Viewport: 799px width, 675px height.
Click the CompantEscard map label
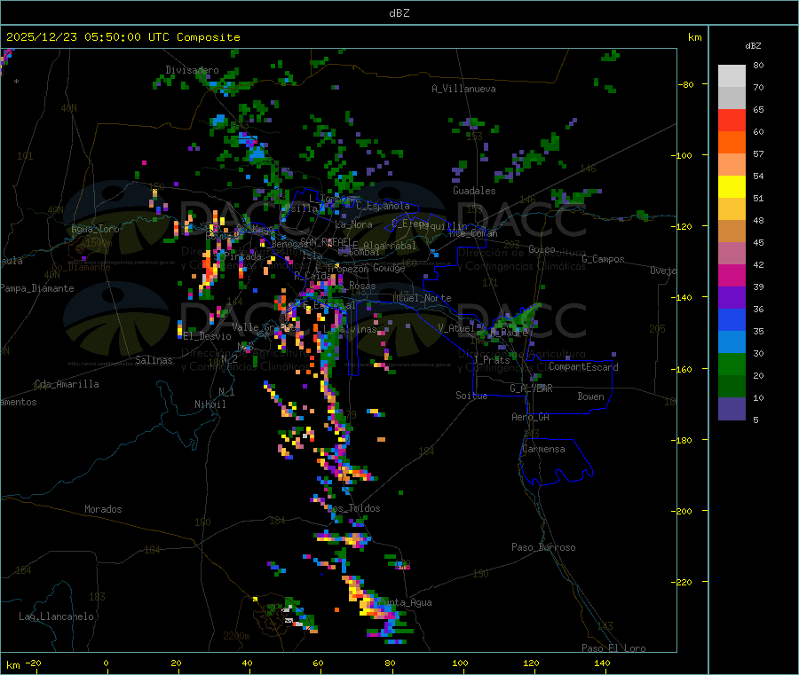click(x=583, y=367)
